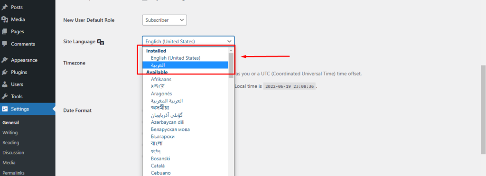Screen dimensions: 486x176
Task: Click the Pages icon in the sidebar
Action: point(5,32)
